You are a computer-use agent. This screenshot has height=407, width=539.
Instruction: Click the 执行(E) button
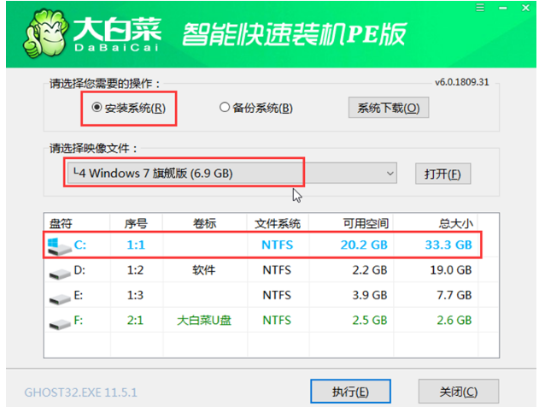point(350,391)
